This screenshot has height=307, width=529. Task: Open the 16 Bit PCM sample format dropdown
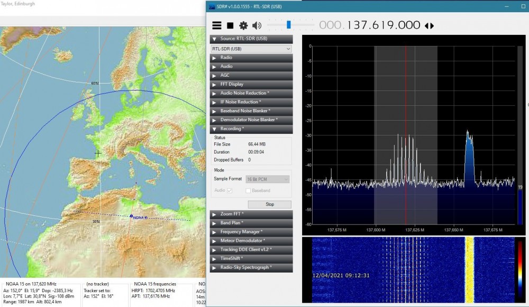click(267, 179)
